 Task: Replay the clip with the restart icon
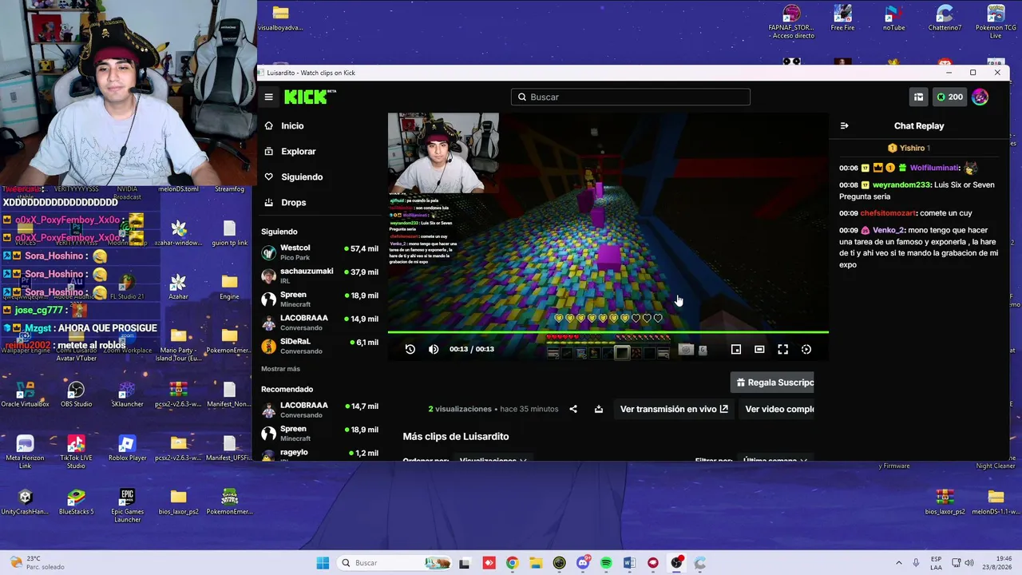(410, 349)
